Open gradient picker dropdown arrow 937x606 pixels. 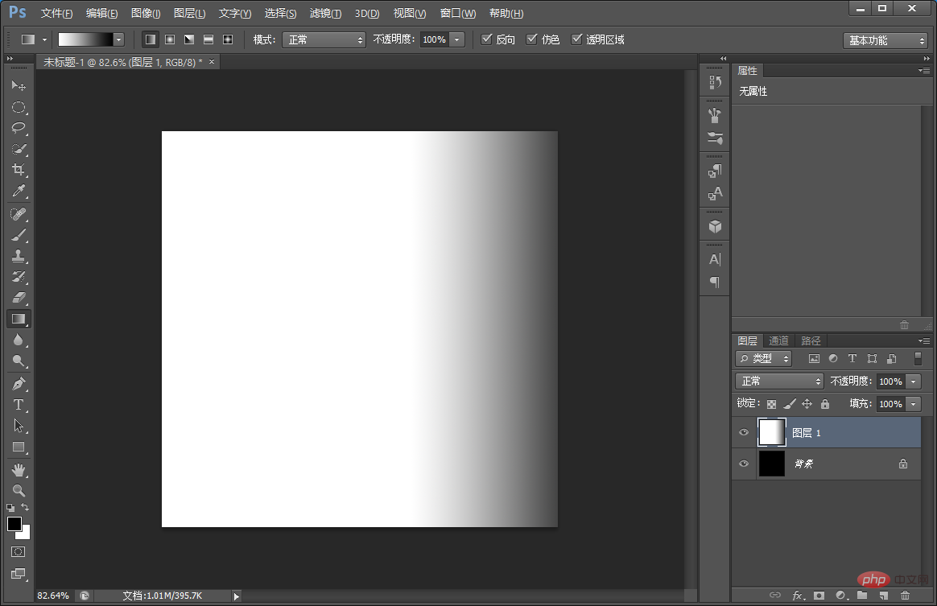(118, 39)
